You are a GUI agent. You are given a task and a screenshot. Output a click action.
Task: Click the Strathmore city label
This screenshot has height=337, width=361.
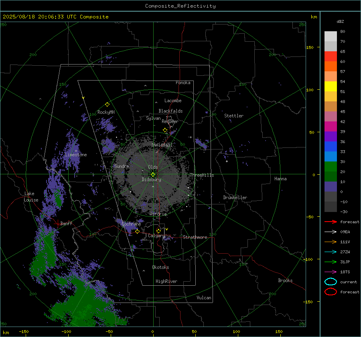click(x=195, y=237)
